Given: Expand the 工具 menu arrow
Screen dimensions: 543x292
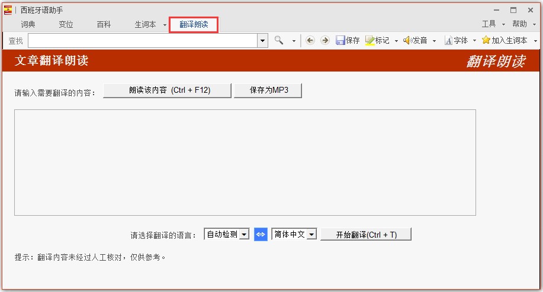Looking at the screenshot, I should [503, 24].
